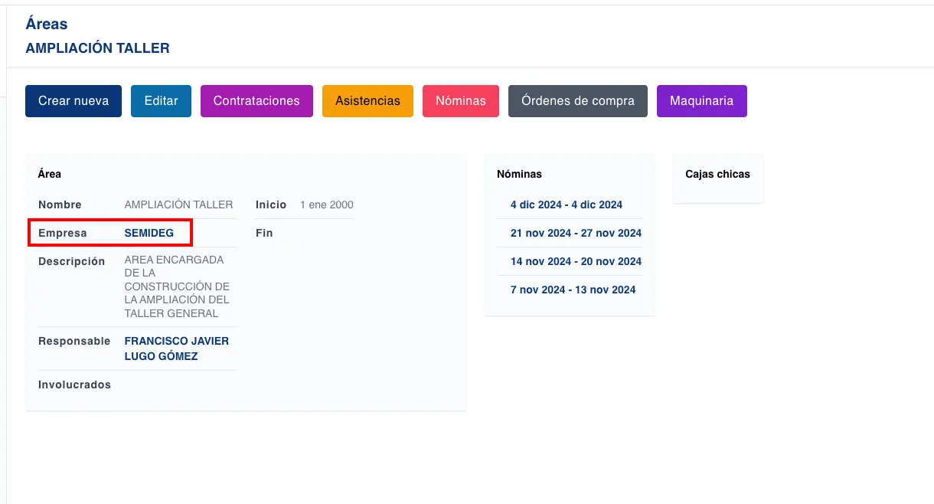This screenshot has width=934, height=504.
Task: Open the pink Nóminas button
Action: 460,101
